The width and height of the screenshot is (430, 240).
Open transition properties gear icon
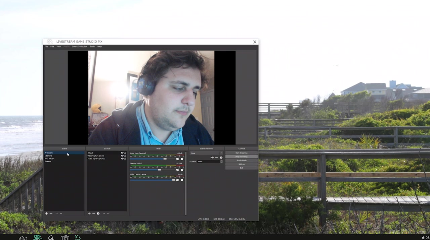coord(221,158)
